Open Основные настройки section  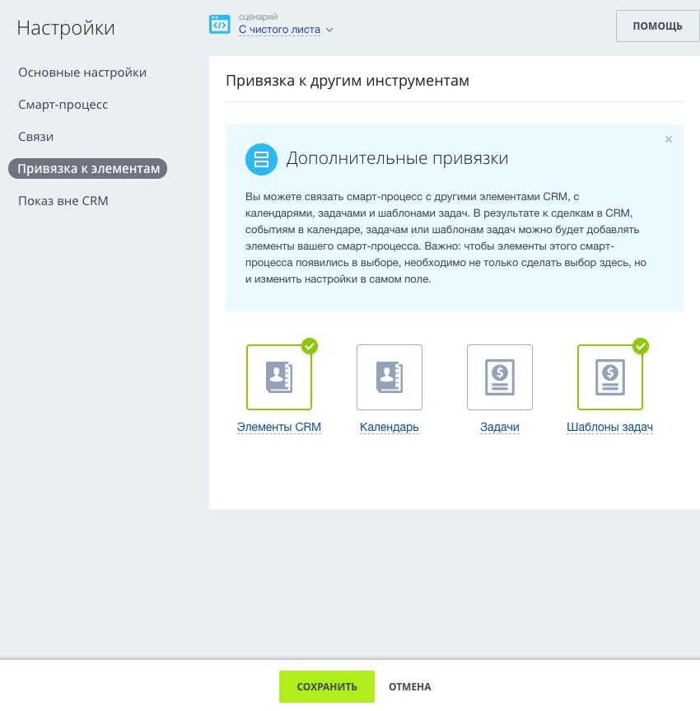82,73
